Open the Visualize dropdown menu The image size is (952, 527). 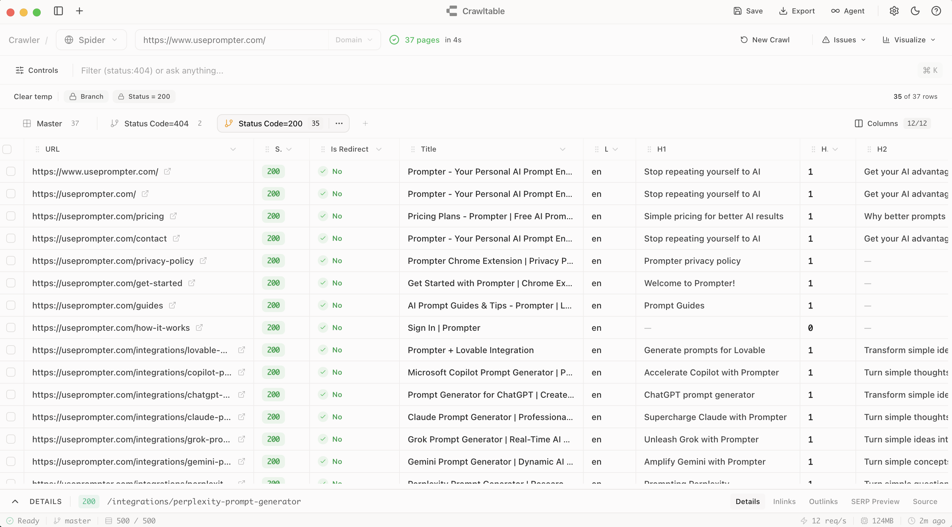[909, 40]
